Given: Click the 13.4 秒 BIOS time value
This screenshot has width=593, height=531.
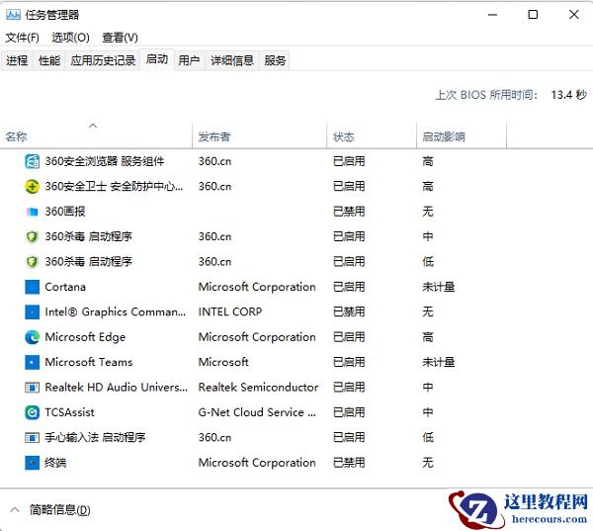Looking at the screenshot, I should click(x=569, y=95).
